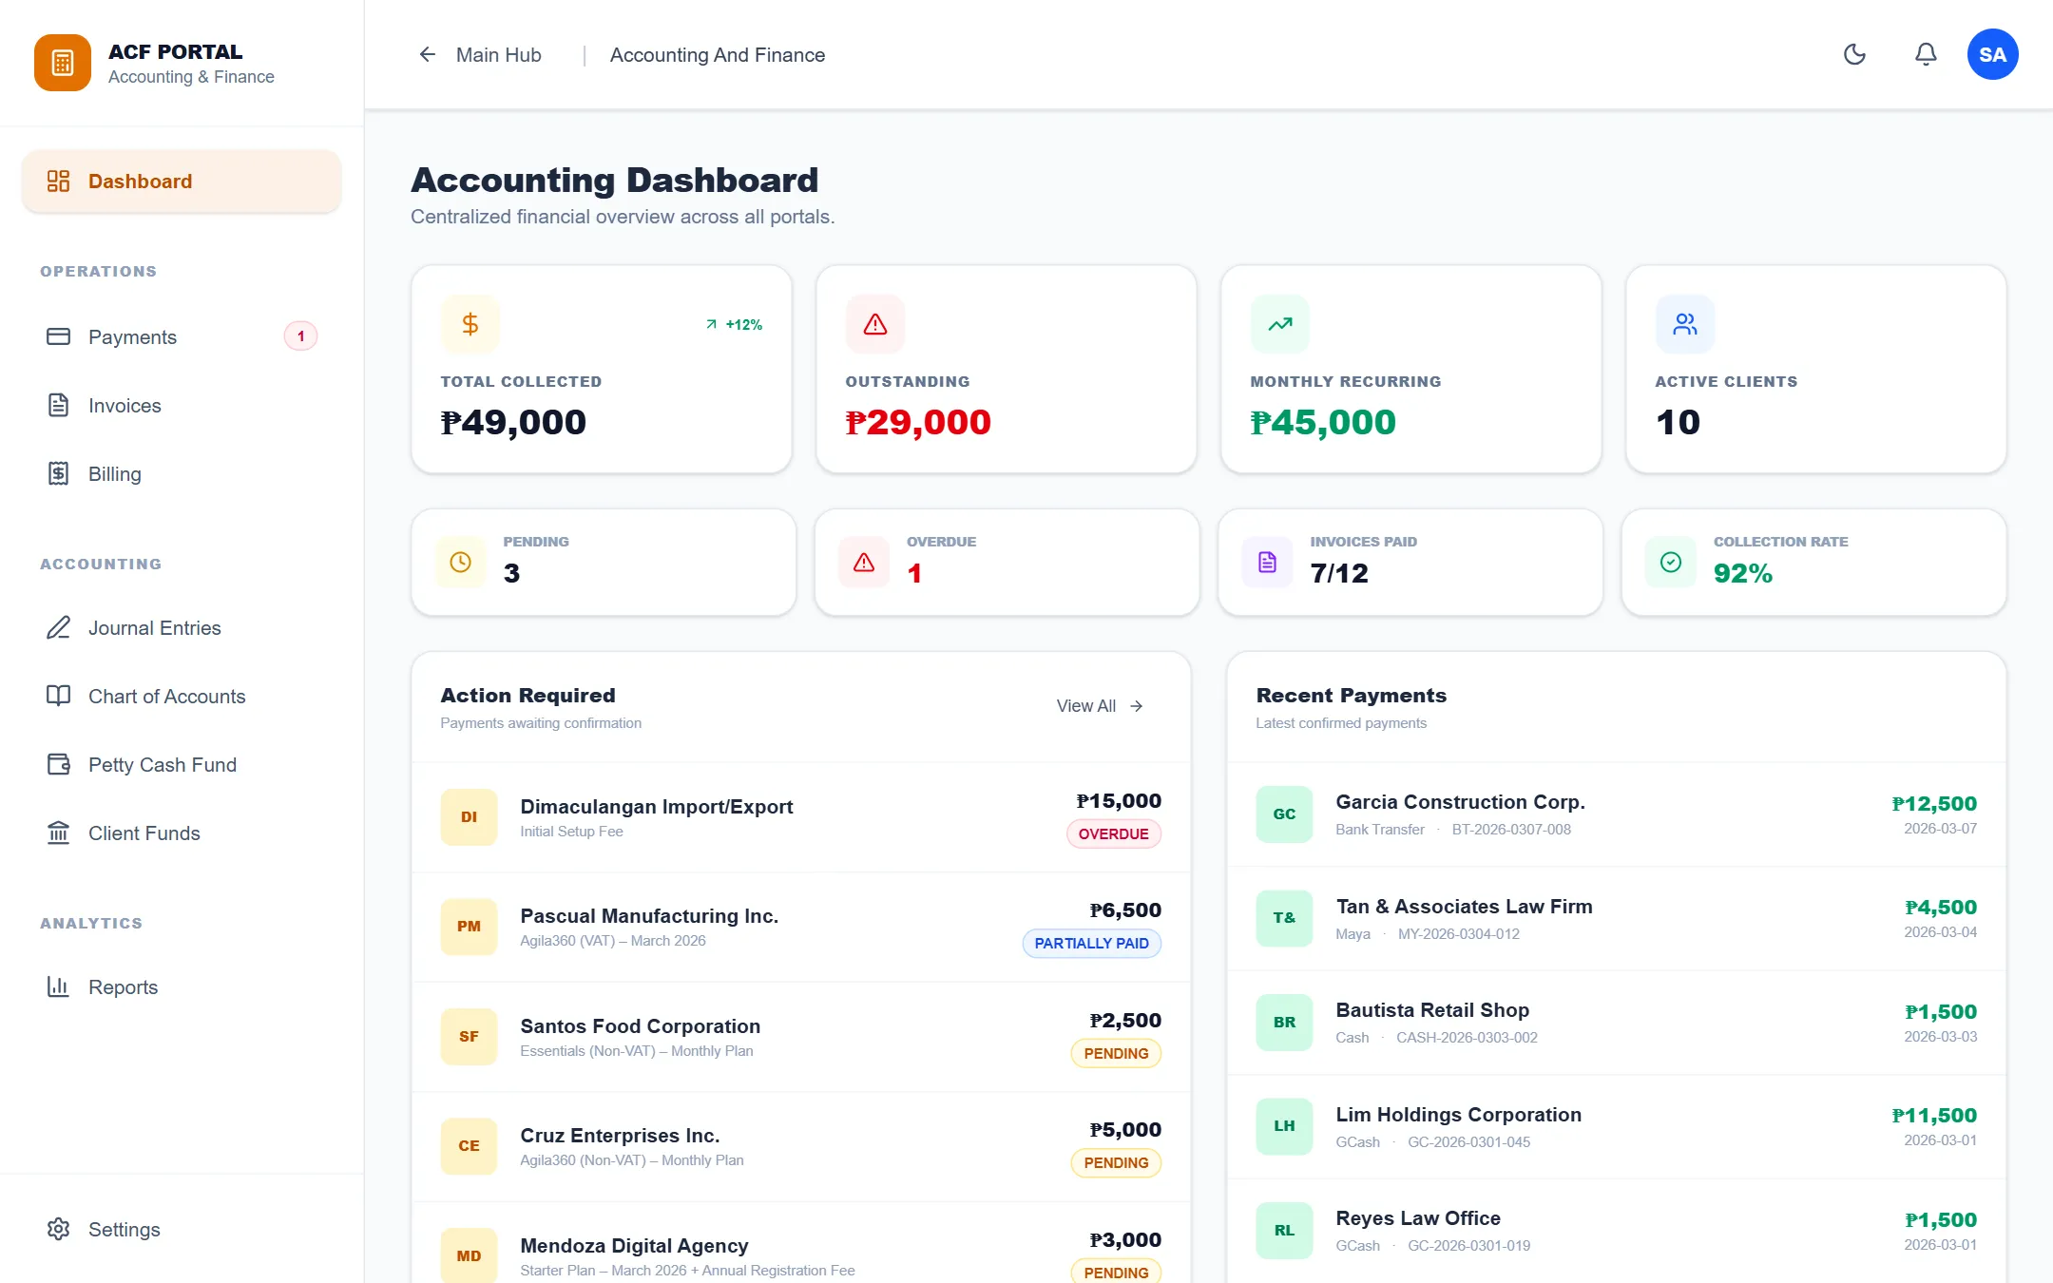The image size is (2053, 1283).
Task: Click the Client Funds bank icon
Action: 58,833
